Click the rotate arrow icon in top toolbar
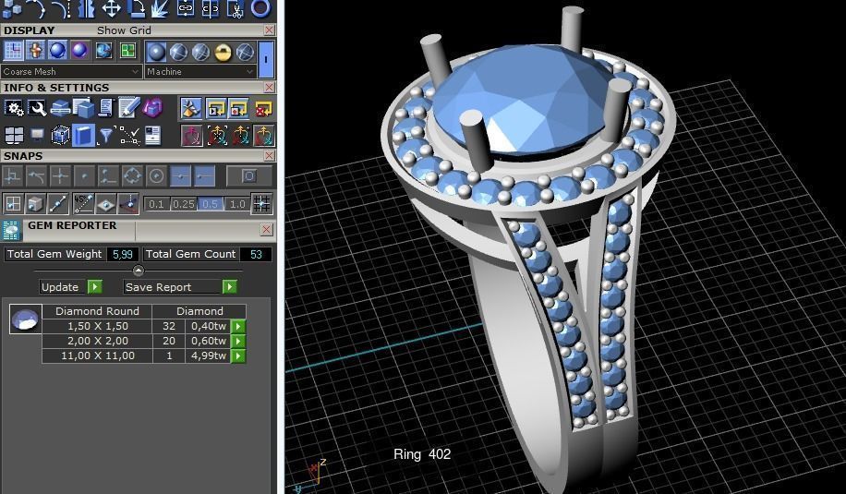846x494 pixels. [136, 8]
